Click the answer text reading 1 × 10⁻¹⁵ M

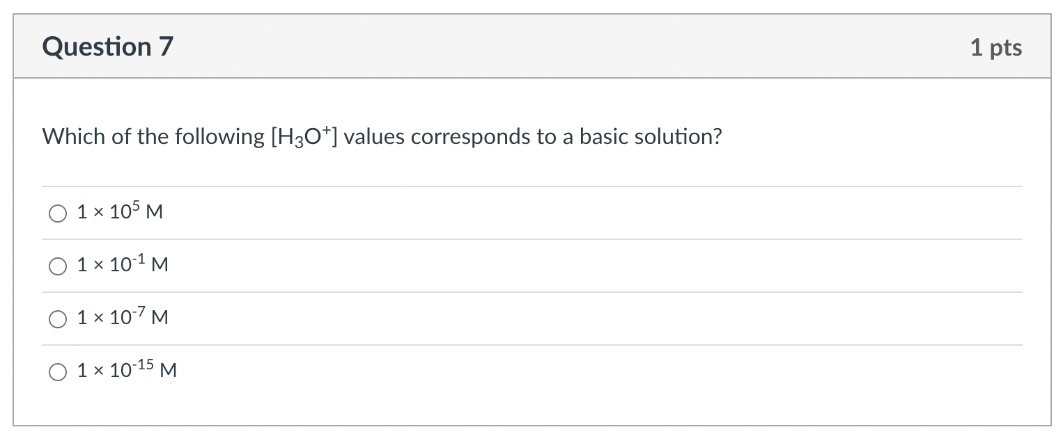click(x=126, y=371)
